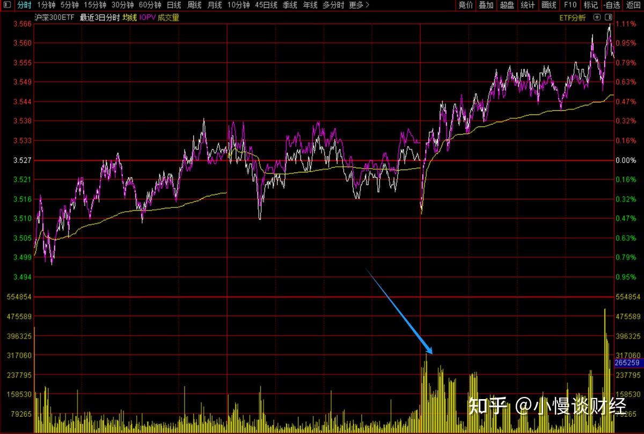Click the 返回 back button
The height and width of the screenshot is (434, 644).
(633, 5)
